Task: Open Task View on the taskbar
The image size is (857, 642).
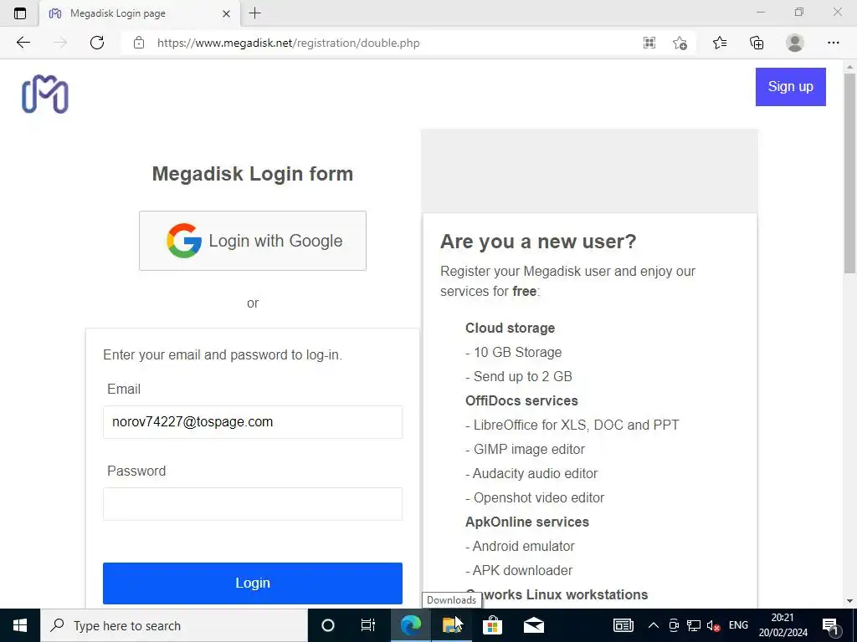Action: click(368, 625)
